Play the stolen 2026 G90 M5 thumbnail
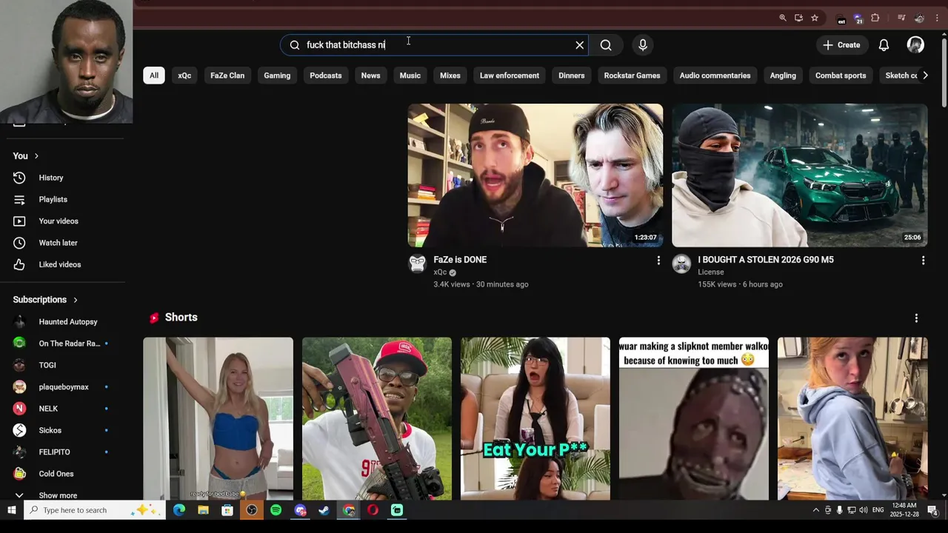Screen dimensions: 948x533 click(x=799, y=175)
